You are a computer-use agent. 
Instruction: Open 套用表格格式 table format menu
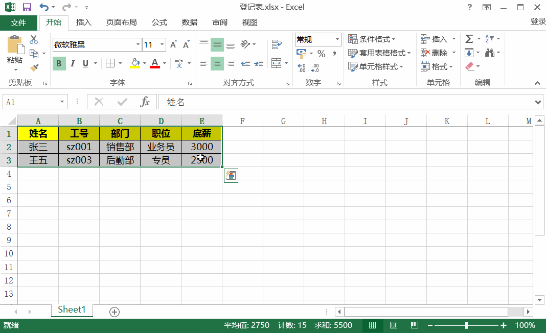coord(379,53)
